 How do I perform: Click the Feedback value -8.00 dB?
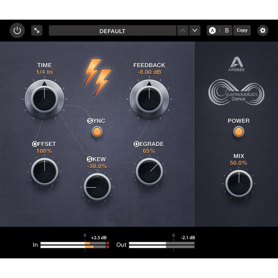click(149, 72)
